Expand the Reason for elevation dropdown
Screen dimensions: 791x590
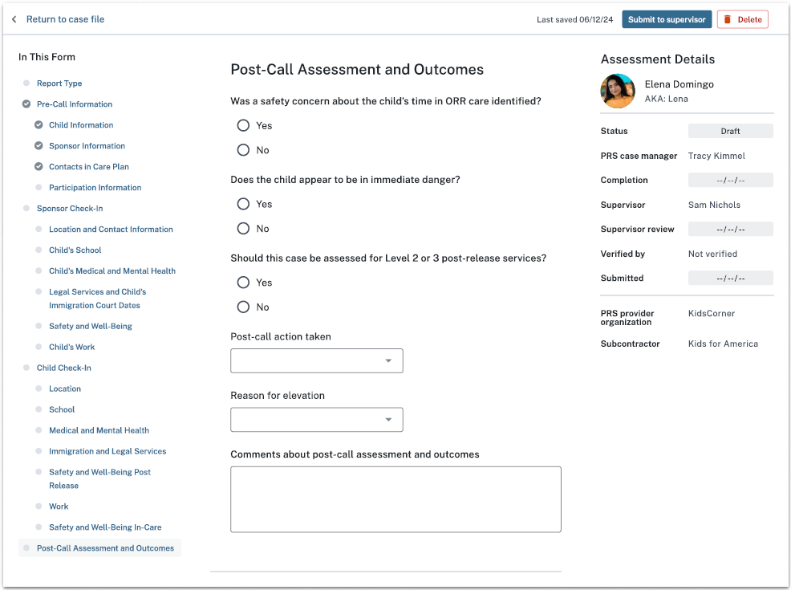pyautogui.click(x=316, y=420)
